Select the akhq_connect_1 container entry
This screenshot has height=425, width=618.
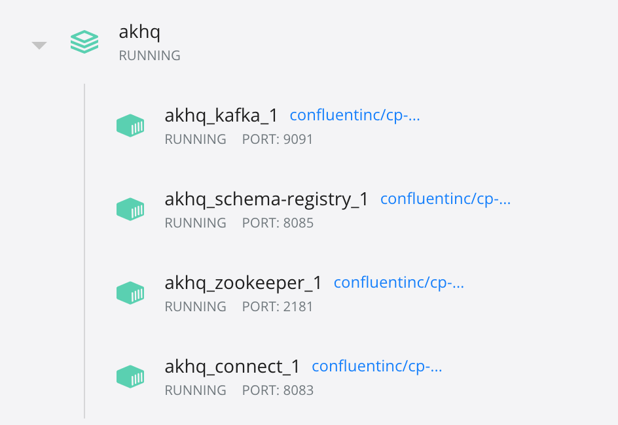click(x=232, y=366)
